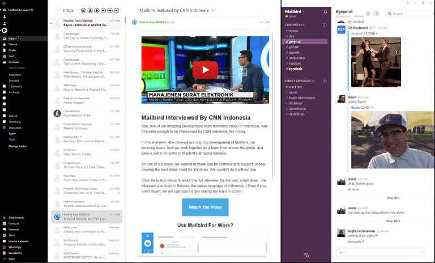Click the Slack window help question mark
This screenshot has height=263, width=435.
pyautogui.click(x=407, y=3)
